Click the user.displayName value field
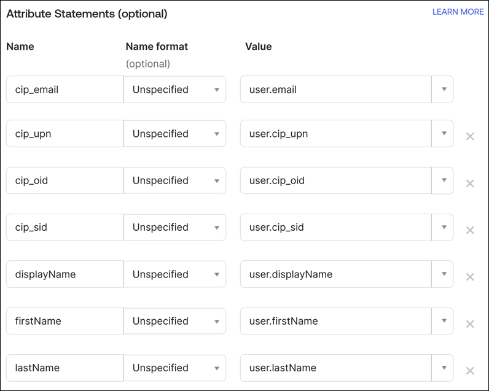Viewport: 489px width, 391px height. click(336, 274)
